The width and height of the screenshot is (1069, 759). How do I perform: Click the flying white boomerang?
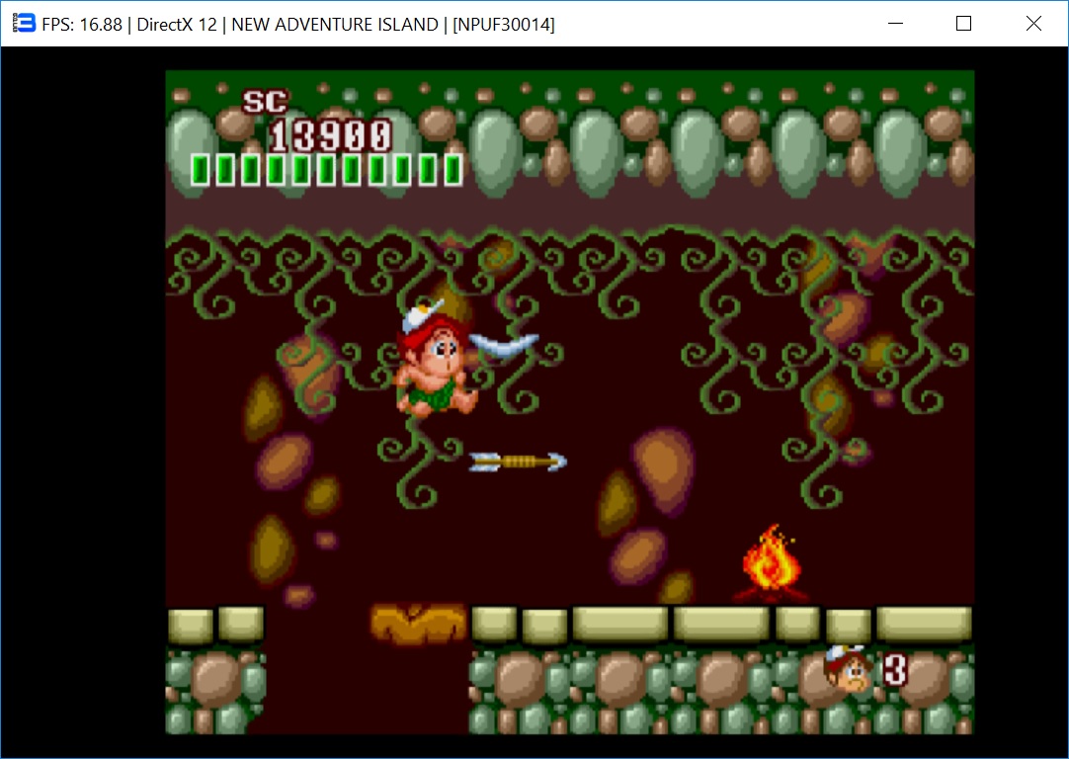click(x=504, y=345)
